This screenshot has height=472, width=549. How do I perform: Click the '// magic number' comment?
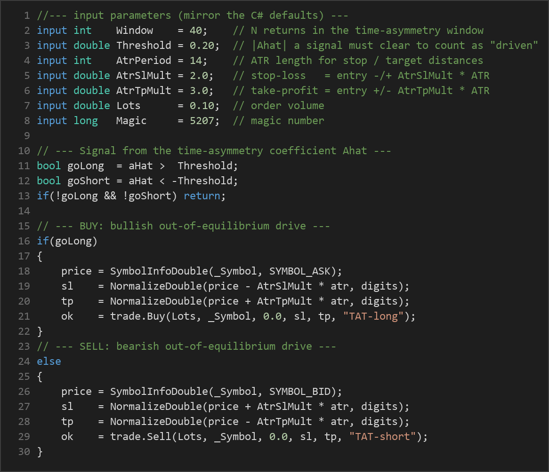coord(278,121)
